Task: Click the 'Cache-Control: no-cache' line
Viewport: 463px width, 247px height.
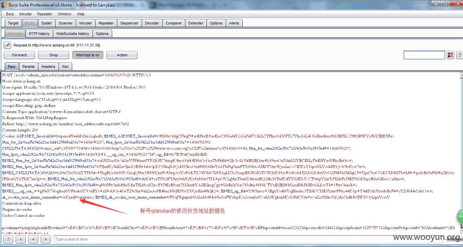Action: click(23, 215)
